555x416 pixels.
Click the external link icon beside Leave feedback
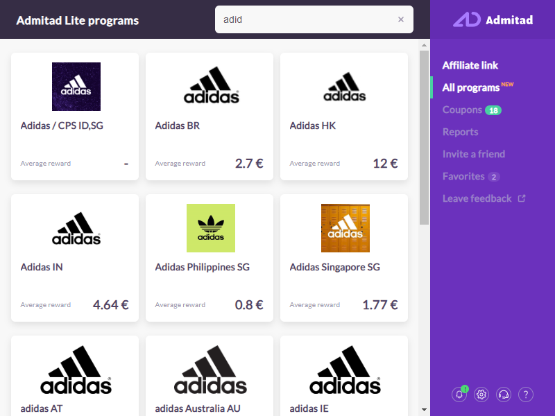coord(522,198)
